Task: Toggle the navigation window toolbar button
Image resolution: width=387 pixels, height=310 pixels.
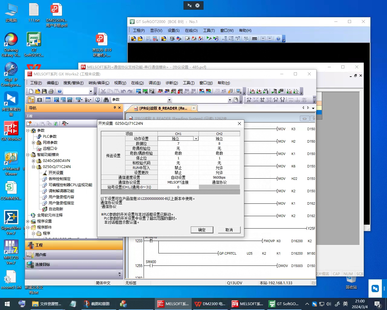Action: (31, 100)
